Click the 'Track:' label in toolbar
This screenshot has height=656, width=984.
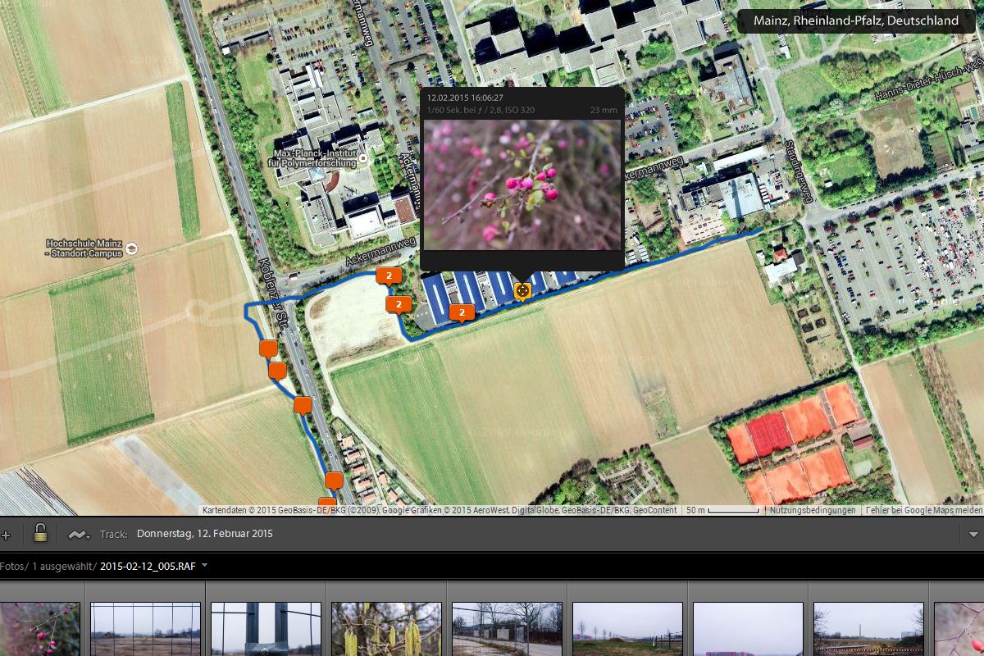coord(113,534)
